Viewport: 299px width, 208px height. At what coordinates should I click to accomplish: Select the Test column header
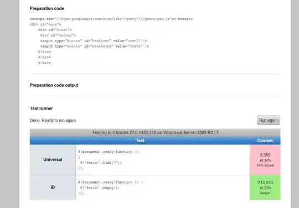point(140,141)
